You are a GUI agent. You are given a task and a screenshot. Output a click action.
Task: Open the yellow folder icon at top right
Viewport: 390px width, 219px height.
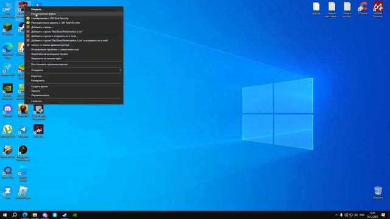(x=316, y=8)
